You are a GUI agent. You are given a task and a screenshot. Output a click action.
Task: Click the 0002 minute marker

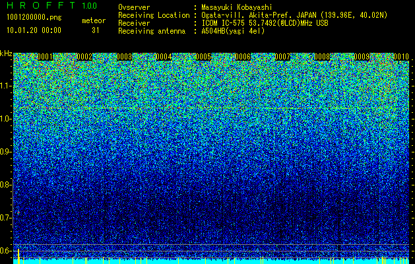(84, 57)
